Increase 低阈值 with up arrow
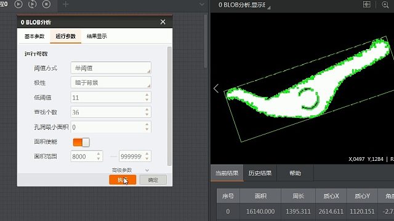394x221 pixels. 147,95
